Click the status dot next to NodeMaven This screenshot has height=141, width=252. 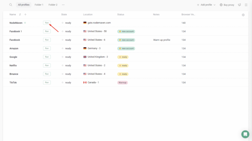pyautogui.click(x=25, y=23)
